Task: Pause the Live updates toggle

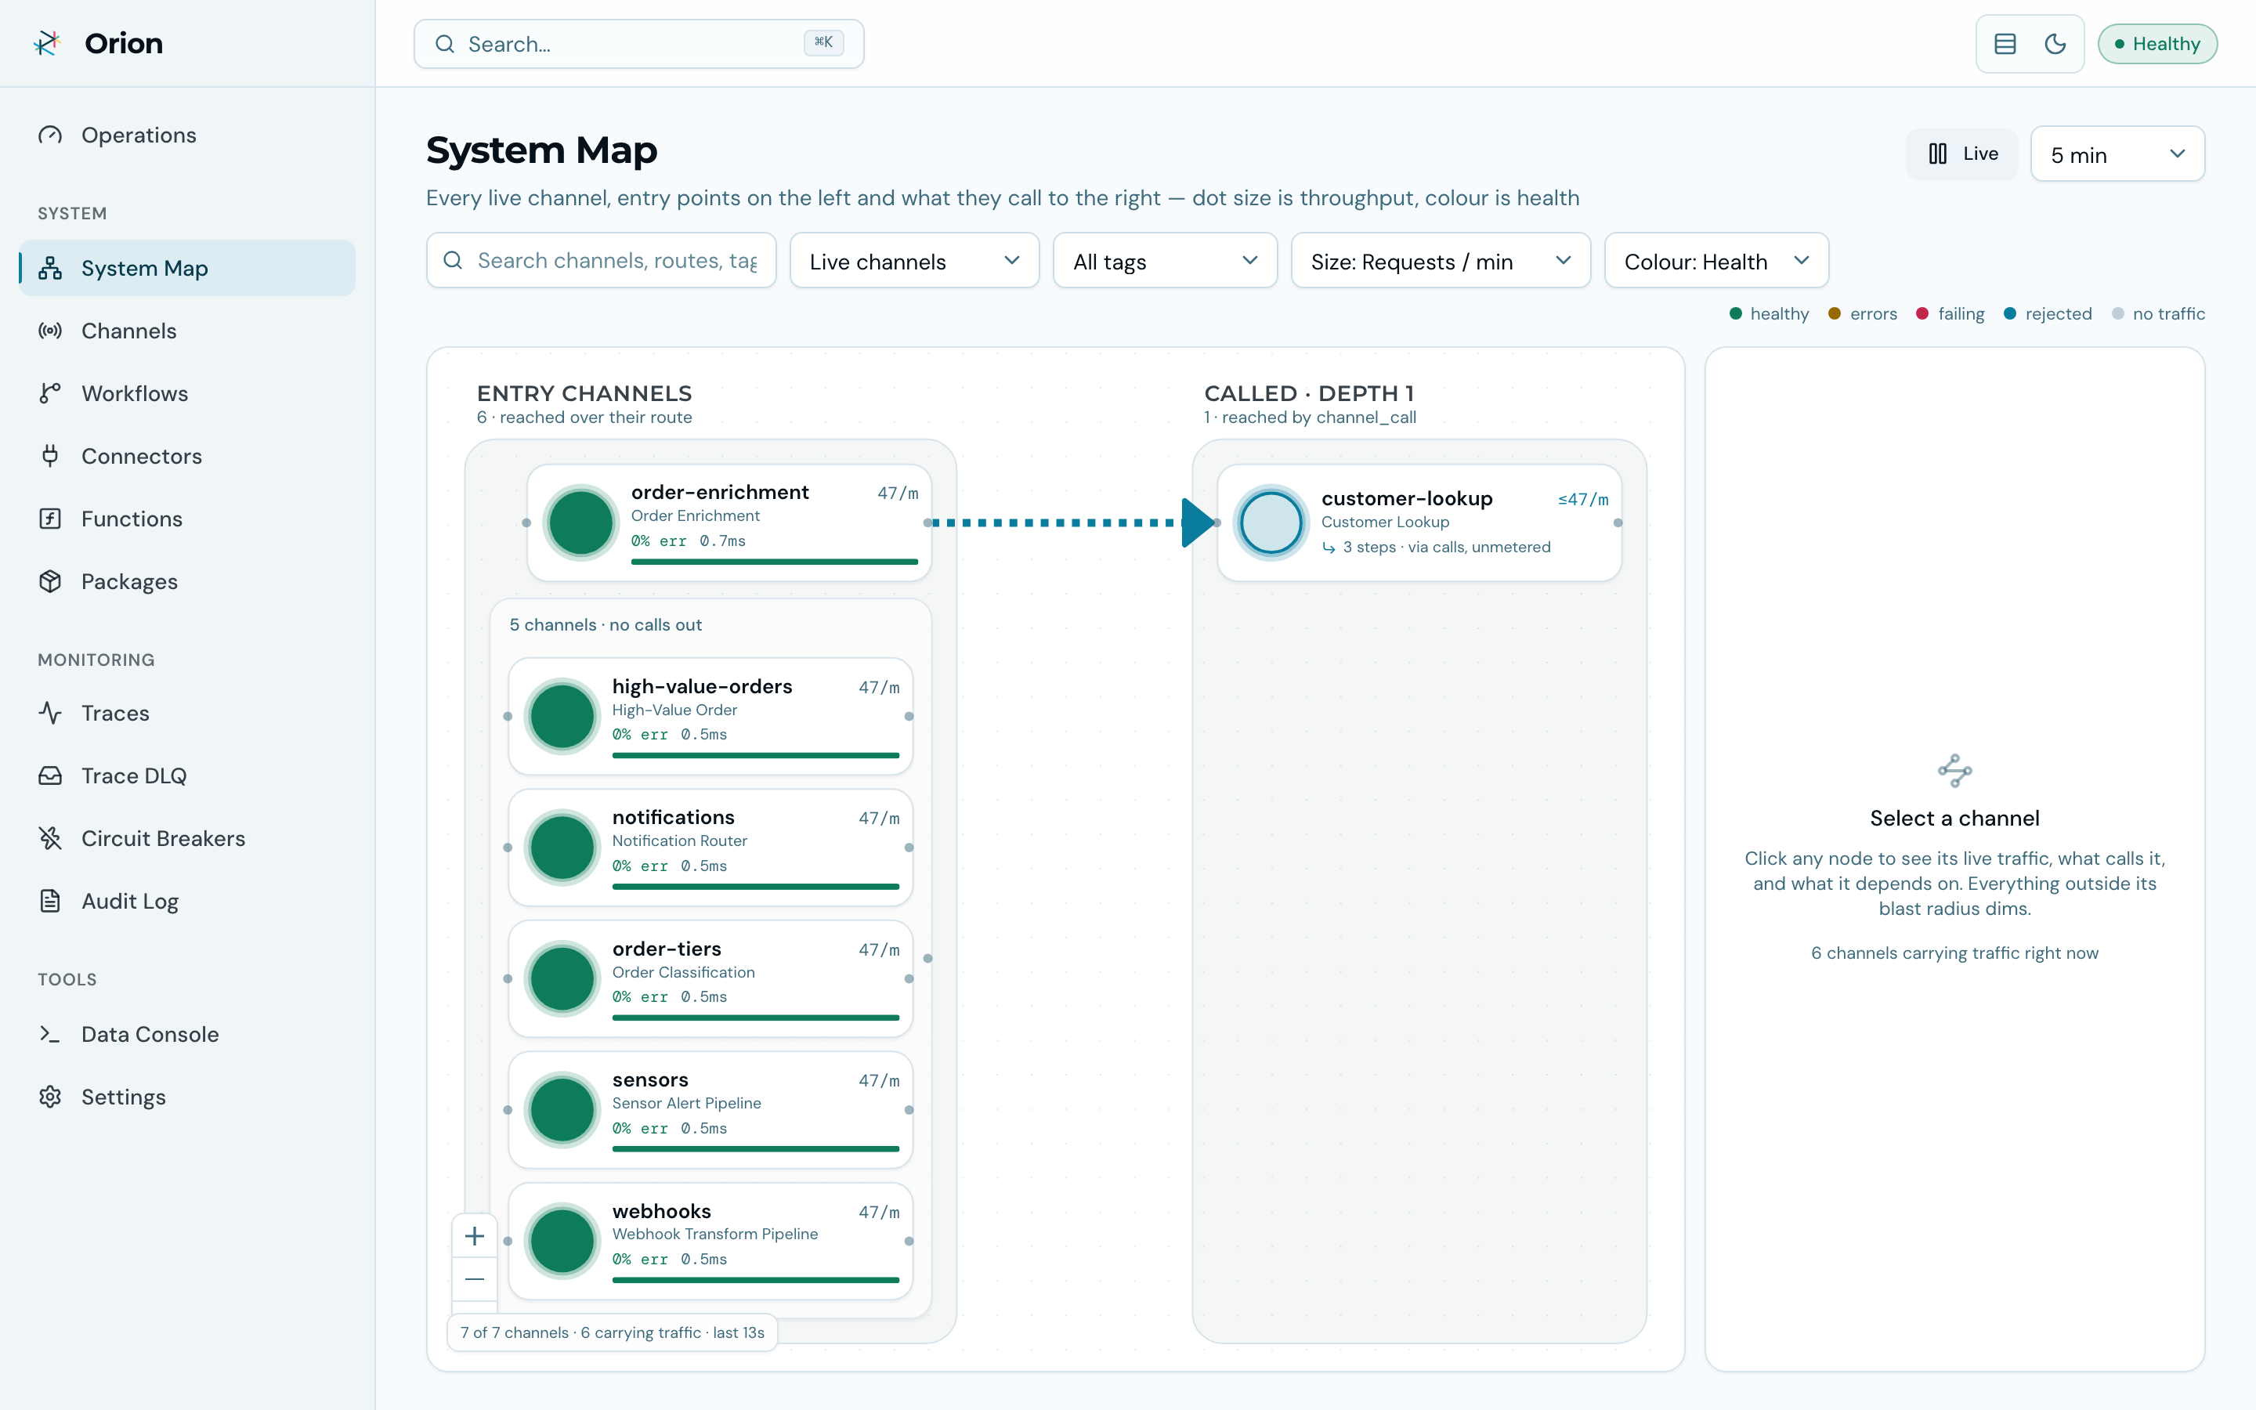Action: [x=1962, y=154]
